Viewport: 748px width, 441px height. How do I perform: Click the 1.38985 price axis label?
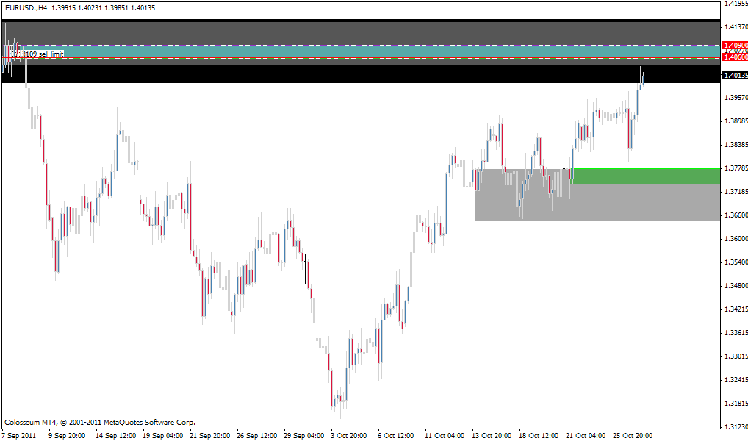(x=736, y=121)
